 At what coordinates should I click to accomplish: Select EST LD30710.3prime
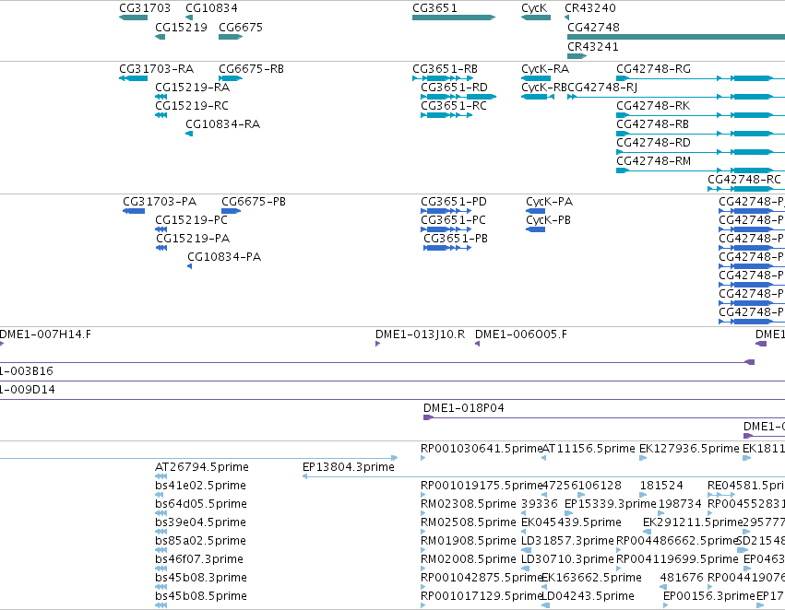pos(567,559)
